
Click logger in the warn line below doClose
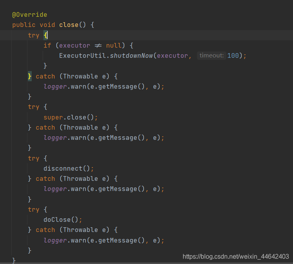coord(55,240)
